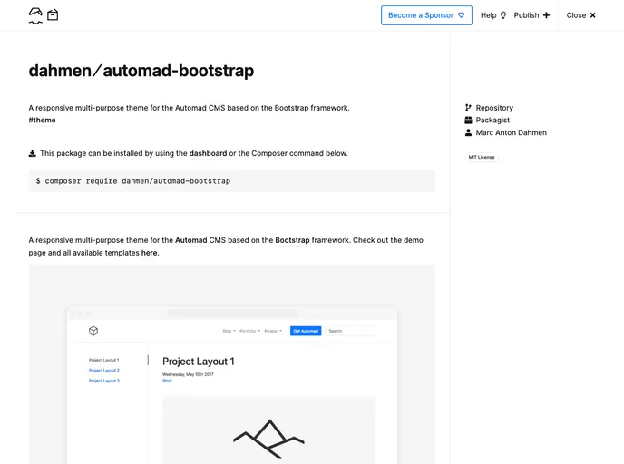Click the composer require command box
This screenshot has width=624, height=464.
click(231, 181)
